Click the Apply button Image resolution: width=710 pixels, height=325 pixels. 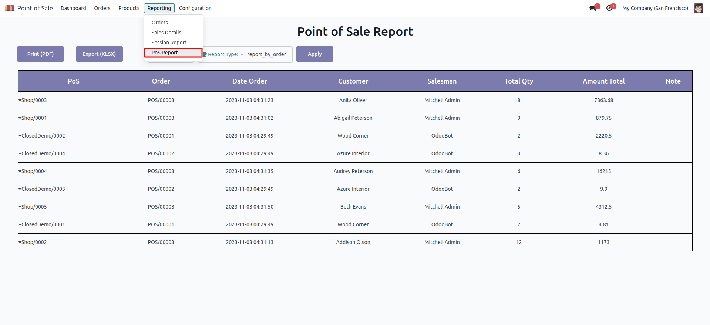click(x=314, y=54)
